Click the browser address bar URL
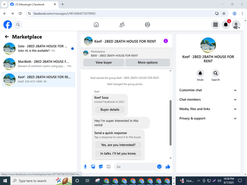The width and height of the screenshot is (247, 185). pos(64,13)
